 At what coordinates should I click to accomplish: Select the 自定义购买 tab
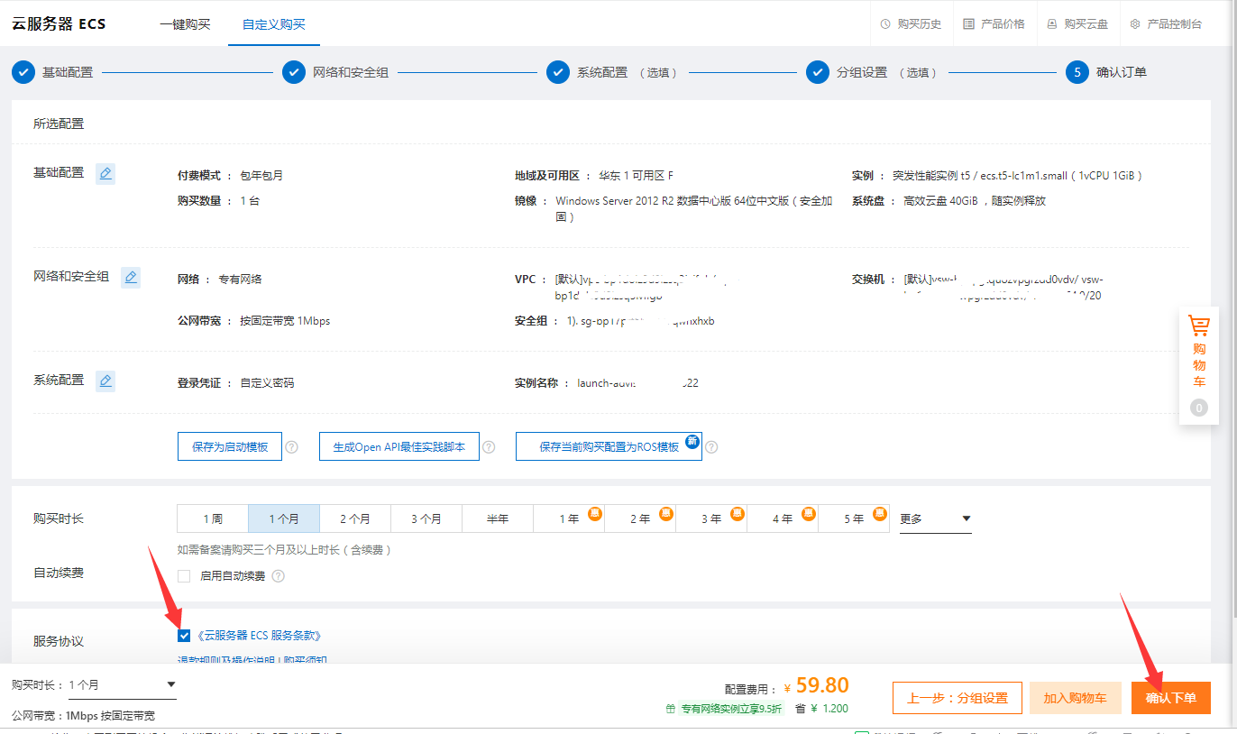273,24
